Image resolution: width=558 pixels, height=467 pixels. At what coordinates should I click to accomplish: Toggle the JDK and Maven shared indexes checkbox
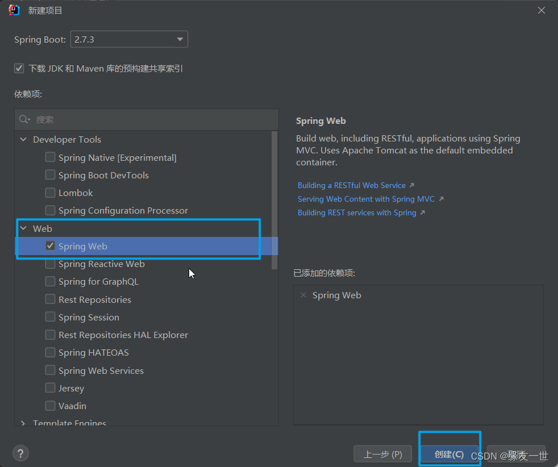click(19, 68)
